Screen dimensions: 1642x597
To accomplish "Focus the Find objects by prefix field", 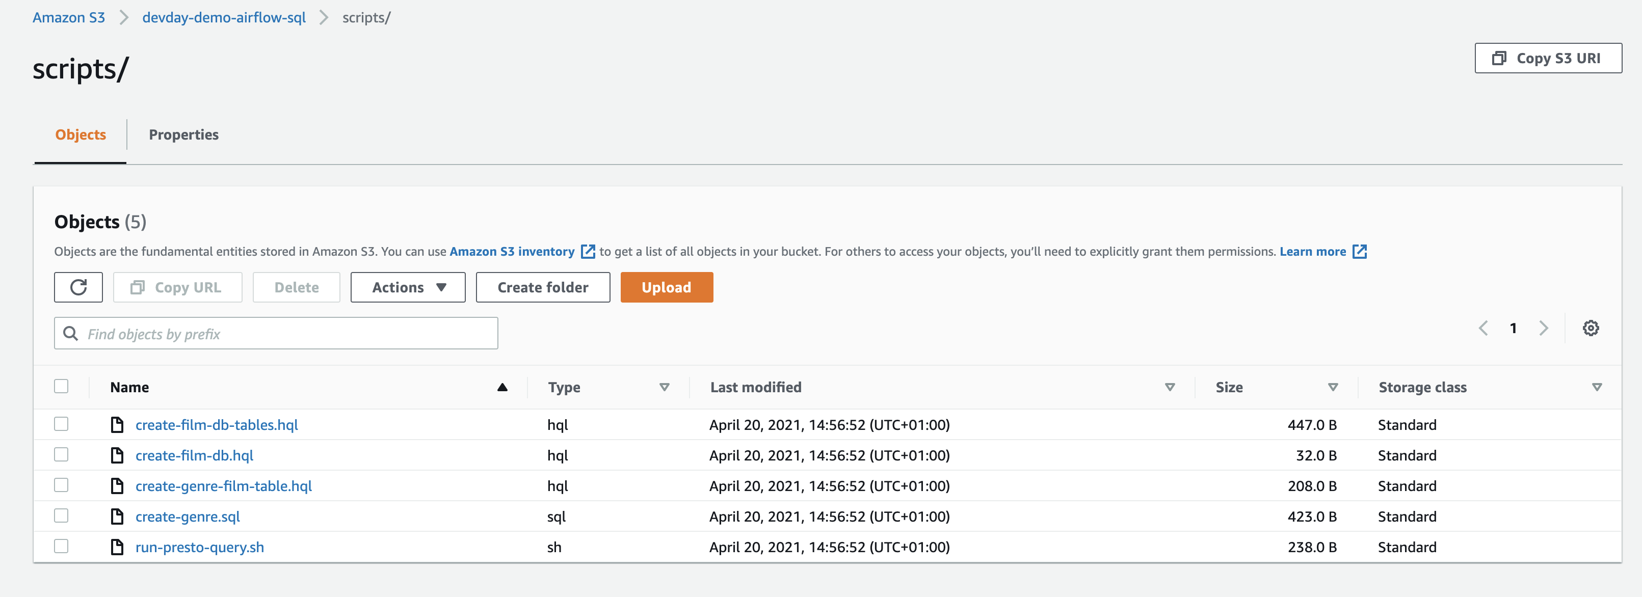I will click(x=276, y=333).
